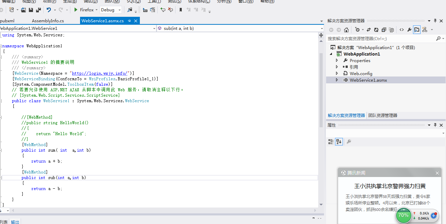
Task: Click the blue plus icon on the speed widget
Action: coord(434,216)
